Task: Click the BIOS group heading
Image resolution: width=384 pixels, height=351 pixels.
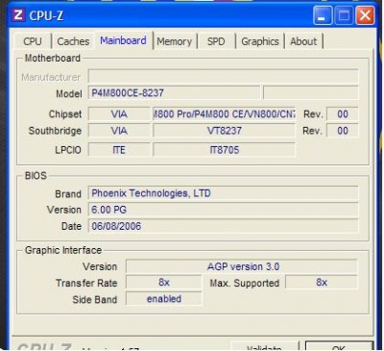Action: 36,176
